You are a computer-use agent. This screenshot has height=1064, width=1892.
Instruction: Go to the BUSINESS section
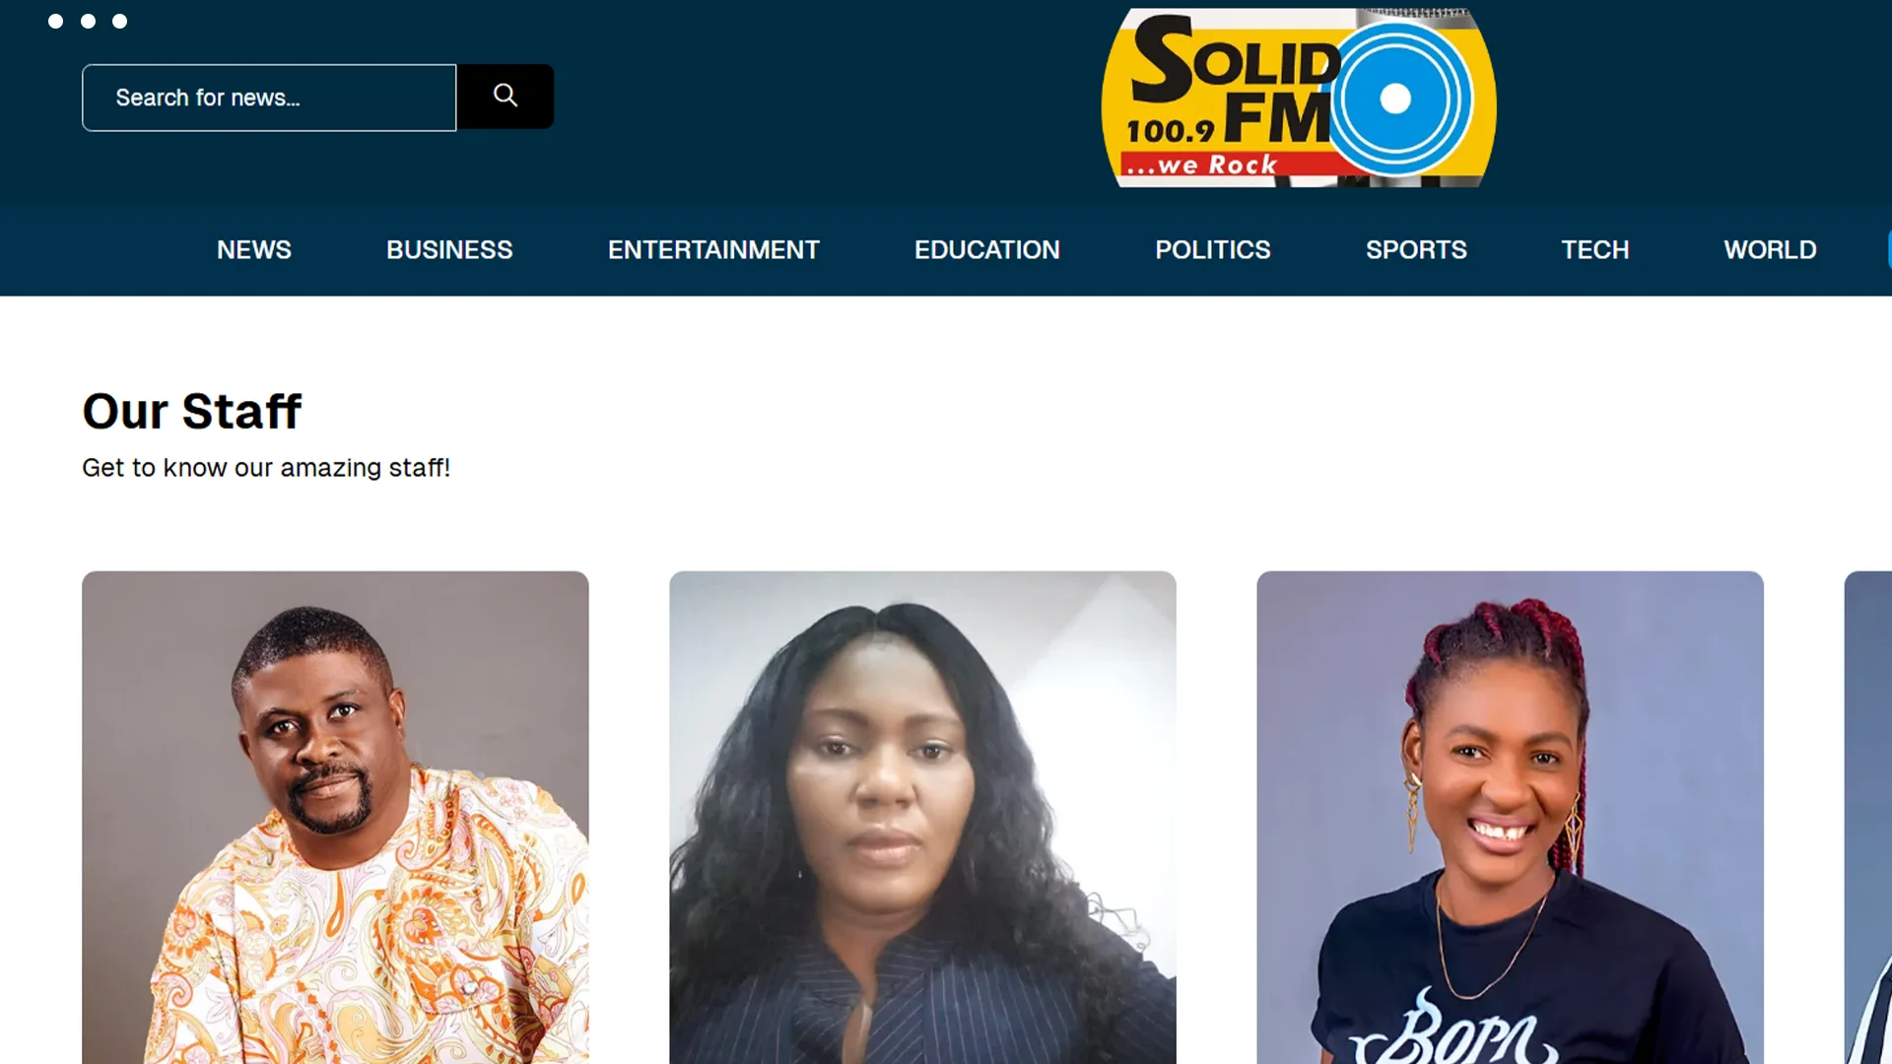tap(449, 250)
